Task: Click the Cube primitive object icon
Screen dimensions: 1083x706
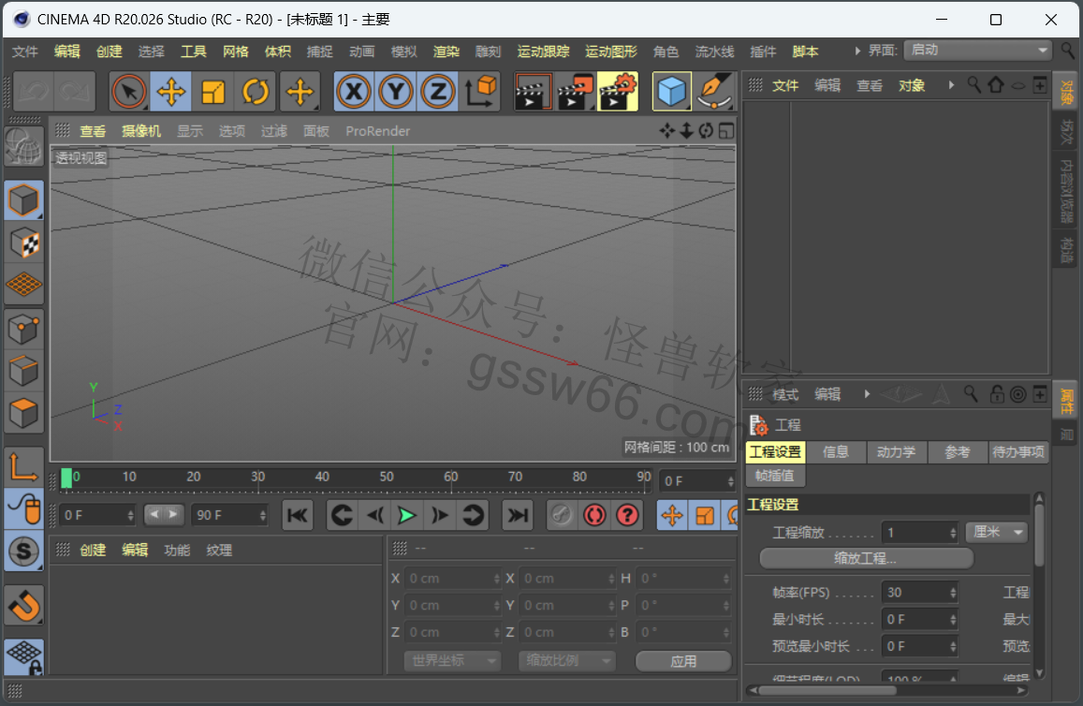Action: click(x=672, y=92)
